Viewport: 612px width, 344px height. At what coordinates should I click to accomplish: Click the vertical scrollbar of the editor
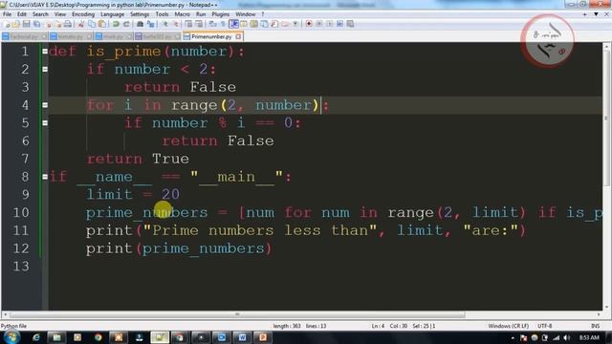coord(606,176)
